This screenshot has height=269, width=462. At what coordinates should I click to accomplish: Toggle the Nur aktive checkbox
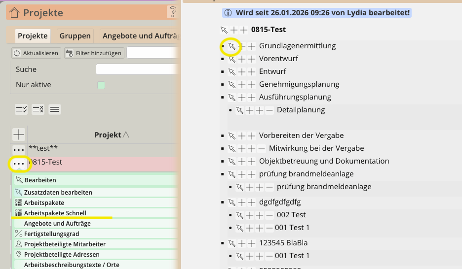101,85
